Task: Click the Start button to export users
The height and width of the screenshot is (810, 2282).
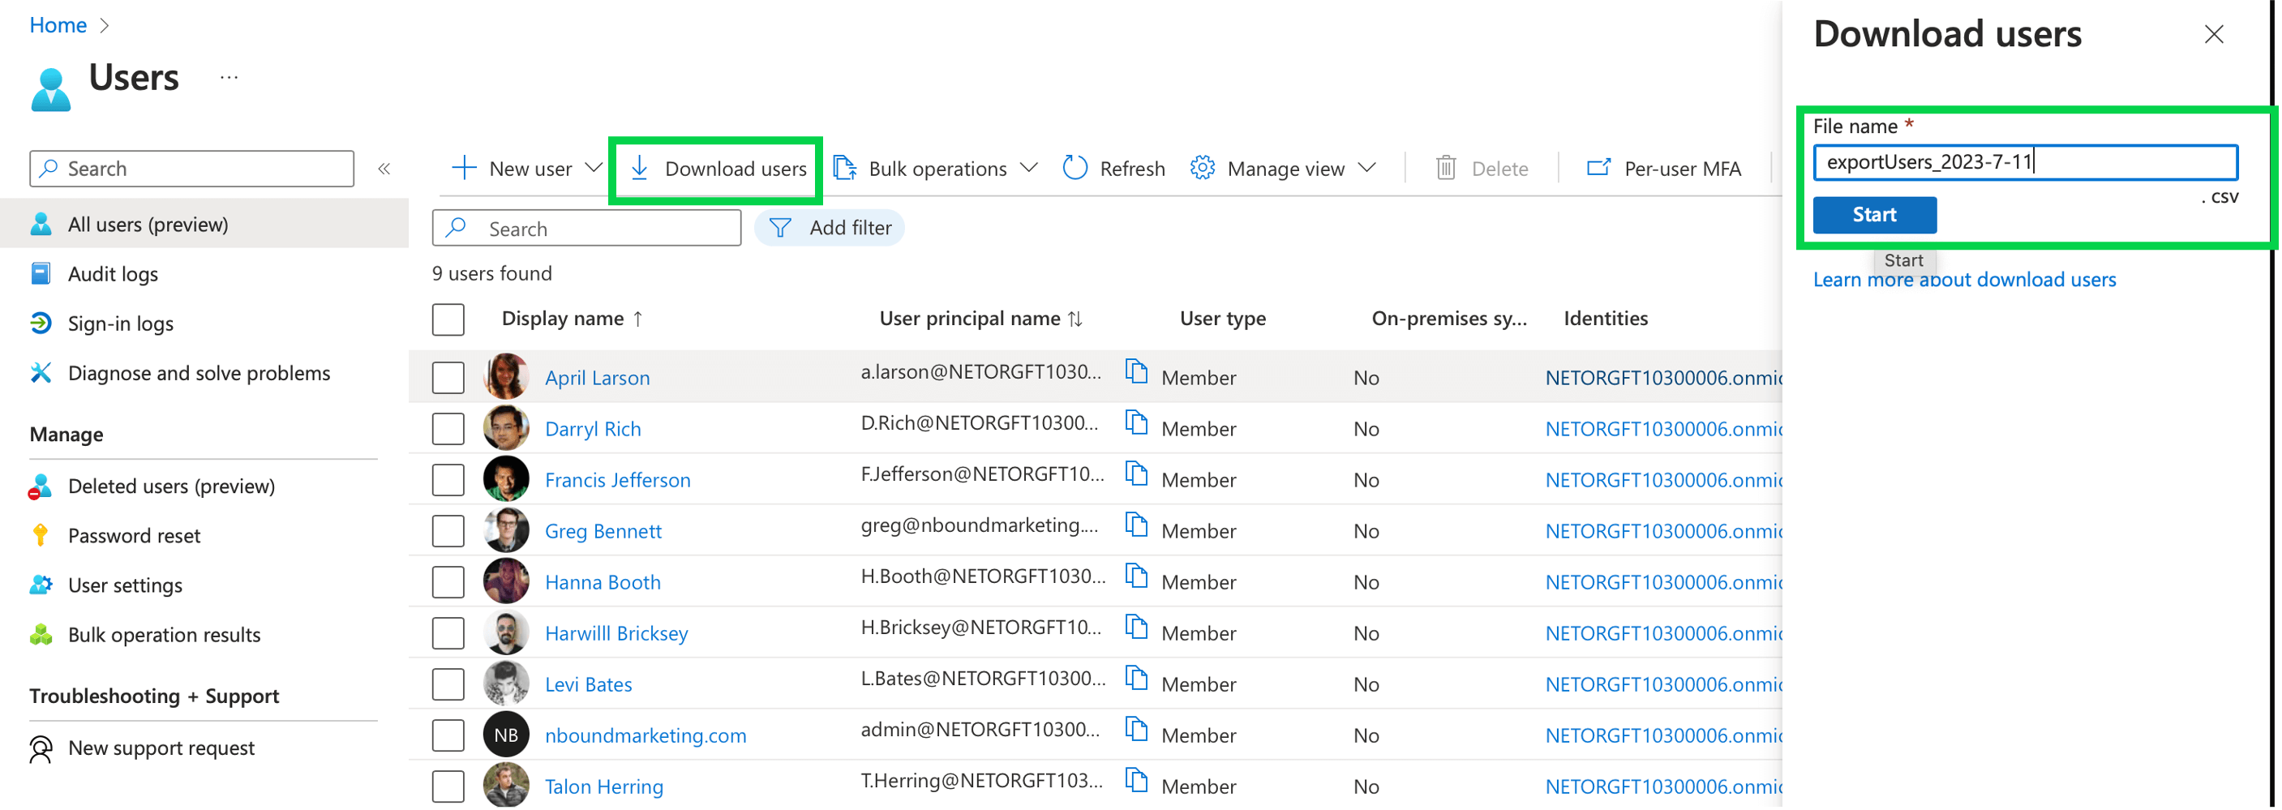Action: 1875,214
